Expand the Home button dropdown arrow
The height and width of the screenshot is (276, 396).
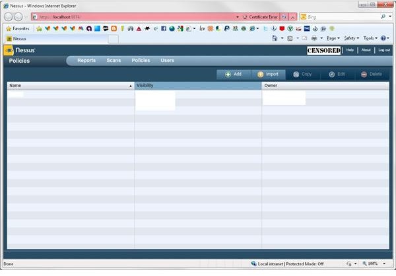coord(282,38)
